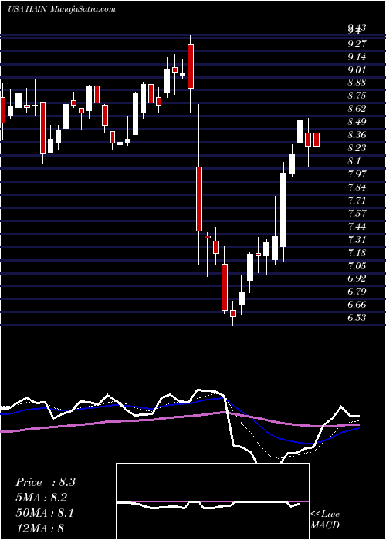Screen dimensions: 386x540
Task: Click the 6.79 price axis label
Action: coord(357,292)
